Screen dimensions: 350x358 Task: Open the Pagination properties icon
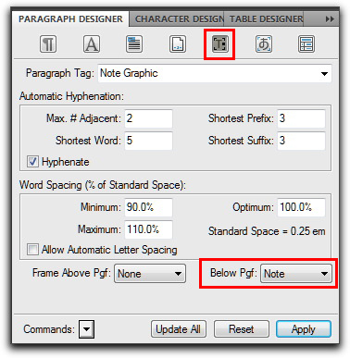pyautogui.click(x=134, y=44)
